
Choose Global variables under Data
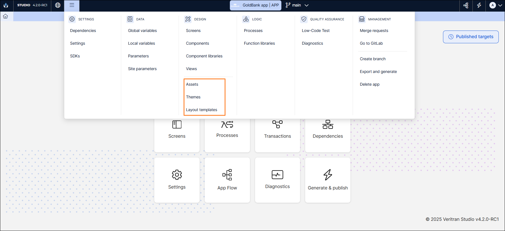tap(142, 31)
